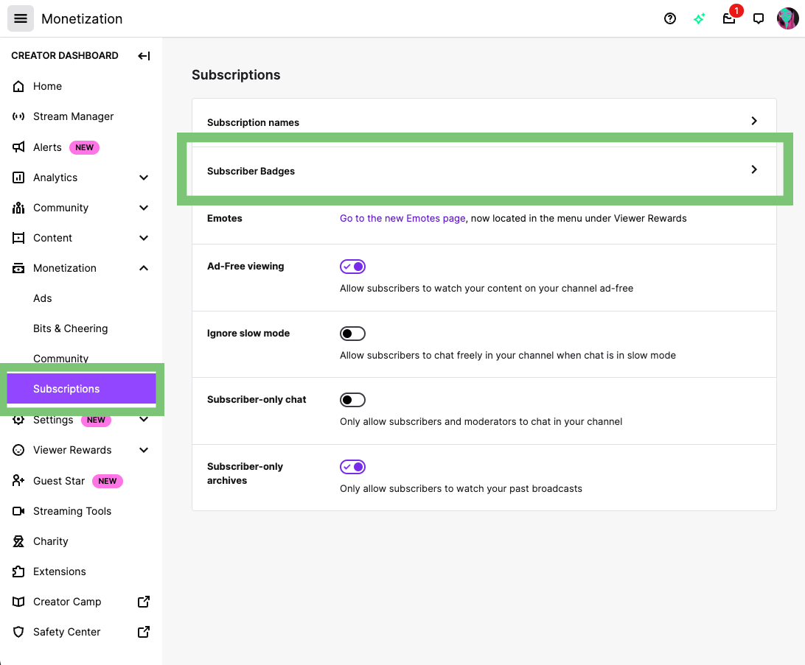
Task: Expand the Viewer Rewards chevron
Action: point(144,450)
